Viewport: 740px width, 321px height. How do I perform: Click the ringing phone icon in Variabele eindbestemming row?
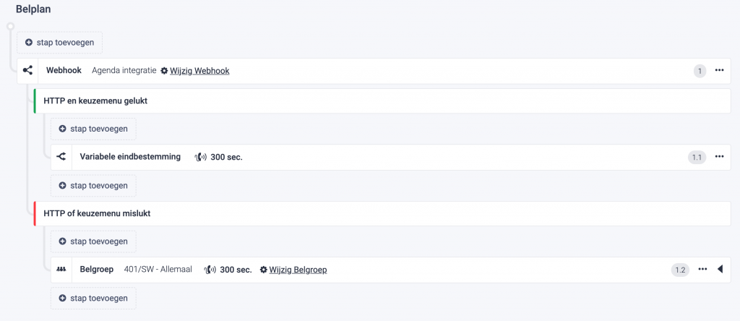tap(201, 157)
